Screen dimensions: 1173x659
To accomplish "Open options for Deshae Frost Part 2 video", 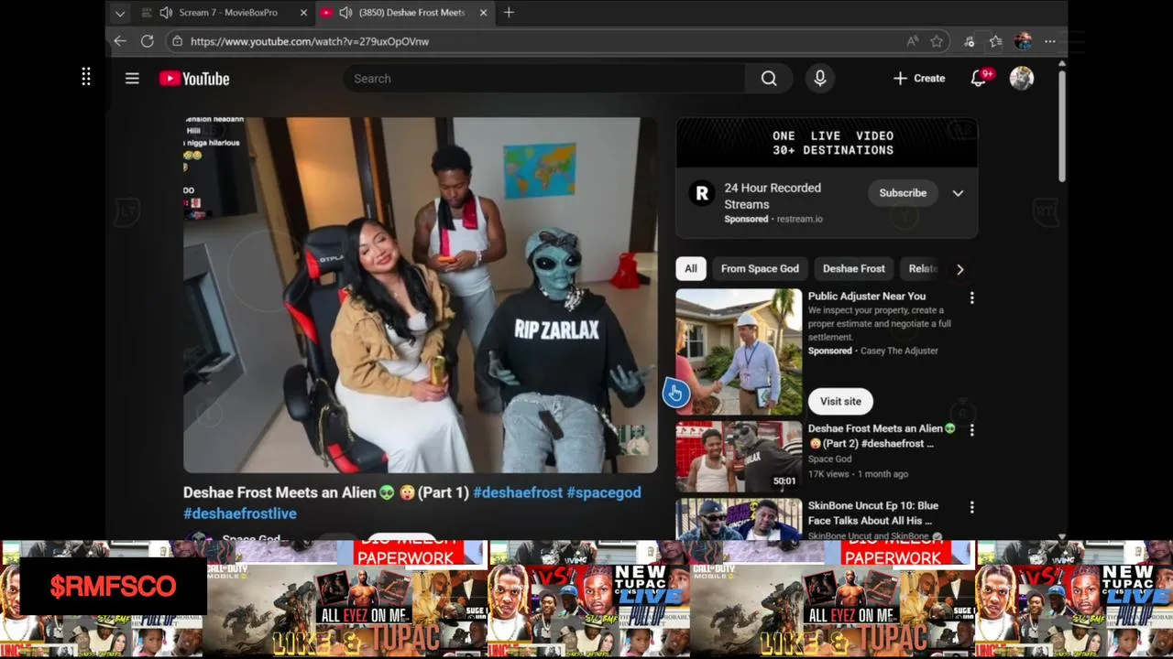I will pos(971,429).
